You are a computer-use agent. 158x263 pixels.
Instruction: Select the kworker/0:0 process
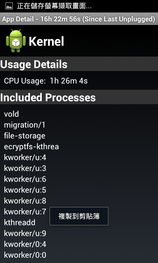pos(25,255)
